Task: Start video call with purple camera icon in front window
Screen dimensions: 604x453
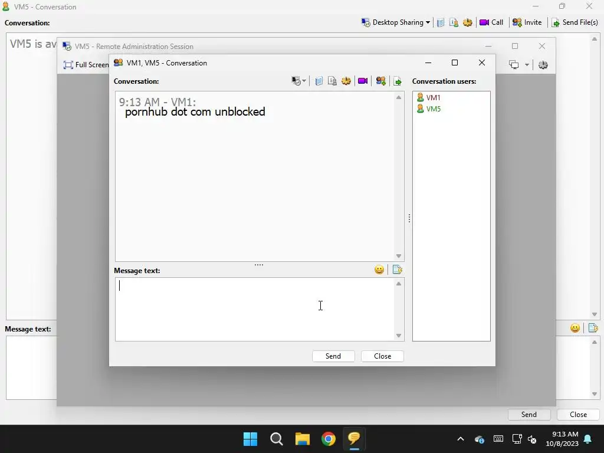Action: coord(363,81)
